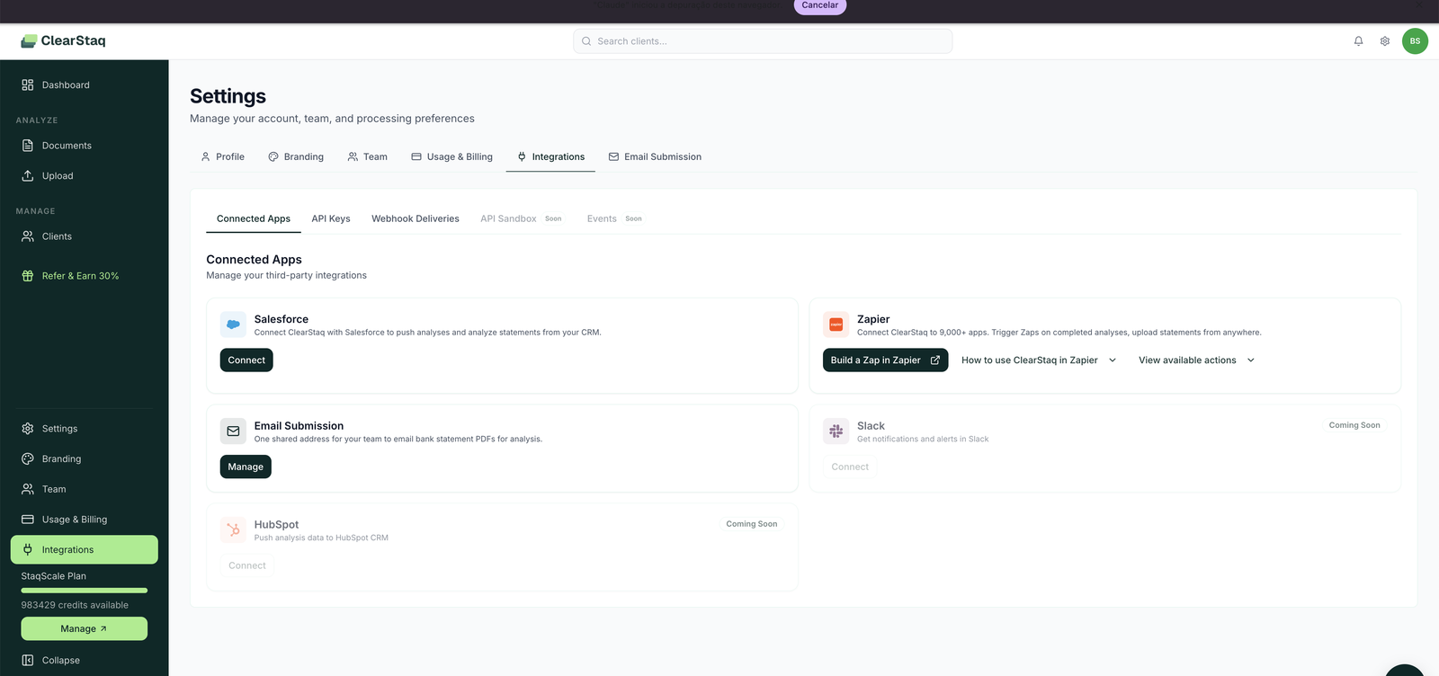Click the external-link icon in Build a Zap

934,360
